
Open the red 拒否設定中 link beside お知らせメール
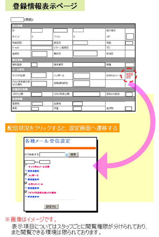(129, 76)
